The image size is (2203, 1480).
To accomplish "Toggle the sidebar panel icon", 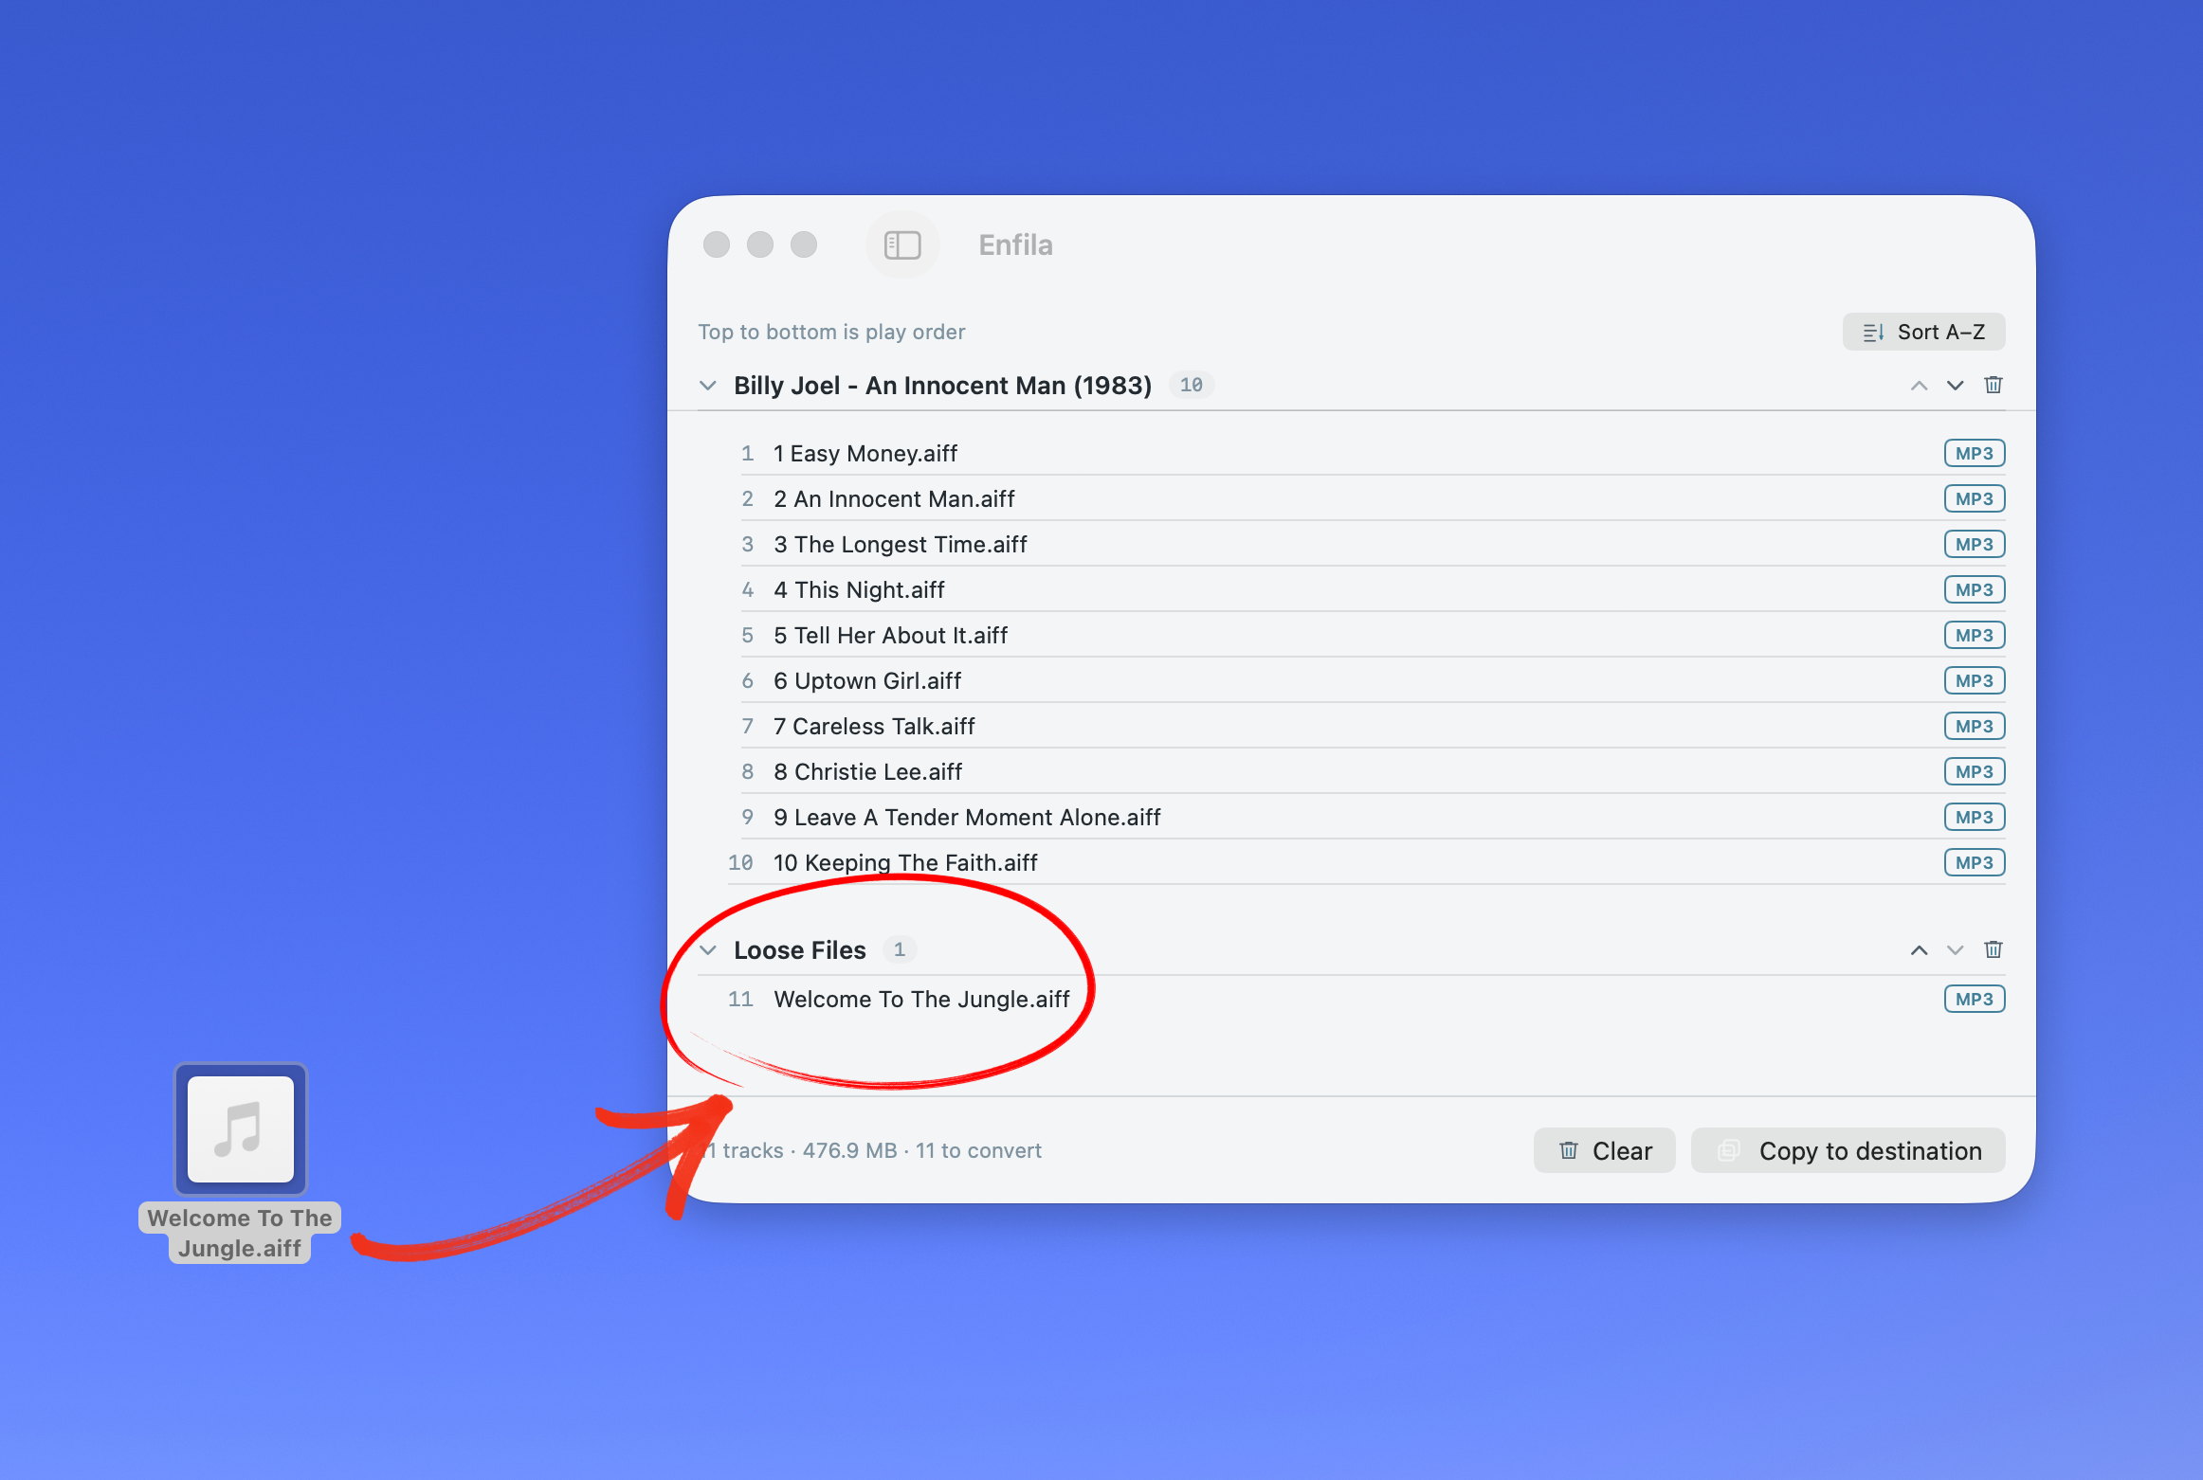I will [x=901, y=245].
